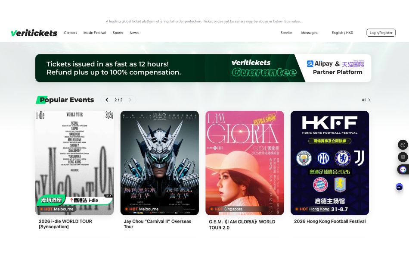The height and width of the screenshot is (273, 409).
Task: Open 'G.E.M. I AM GLORIA WORLD TOUR 2.0' title
Action: (x=242, y=225)
